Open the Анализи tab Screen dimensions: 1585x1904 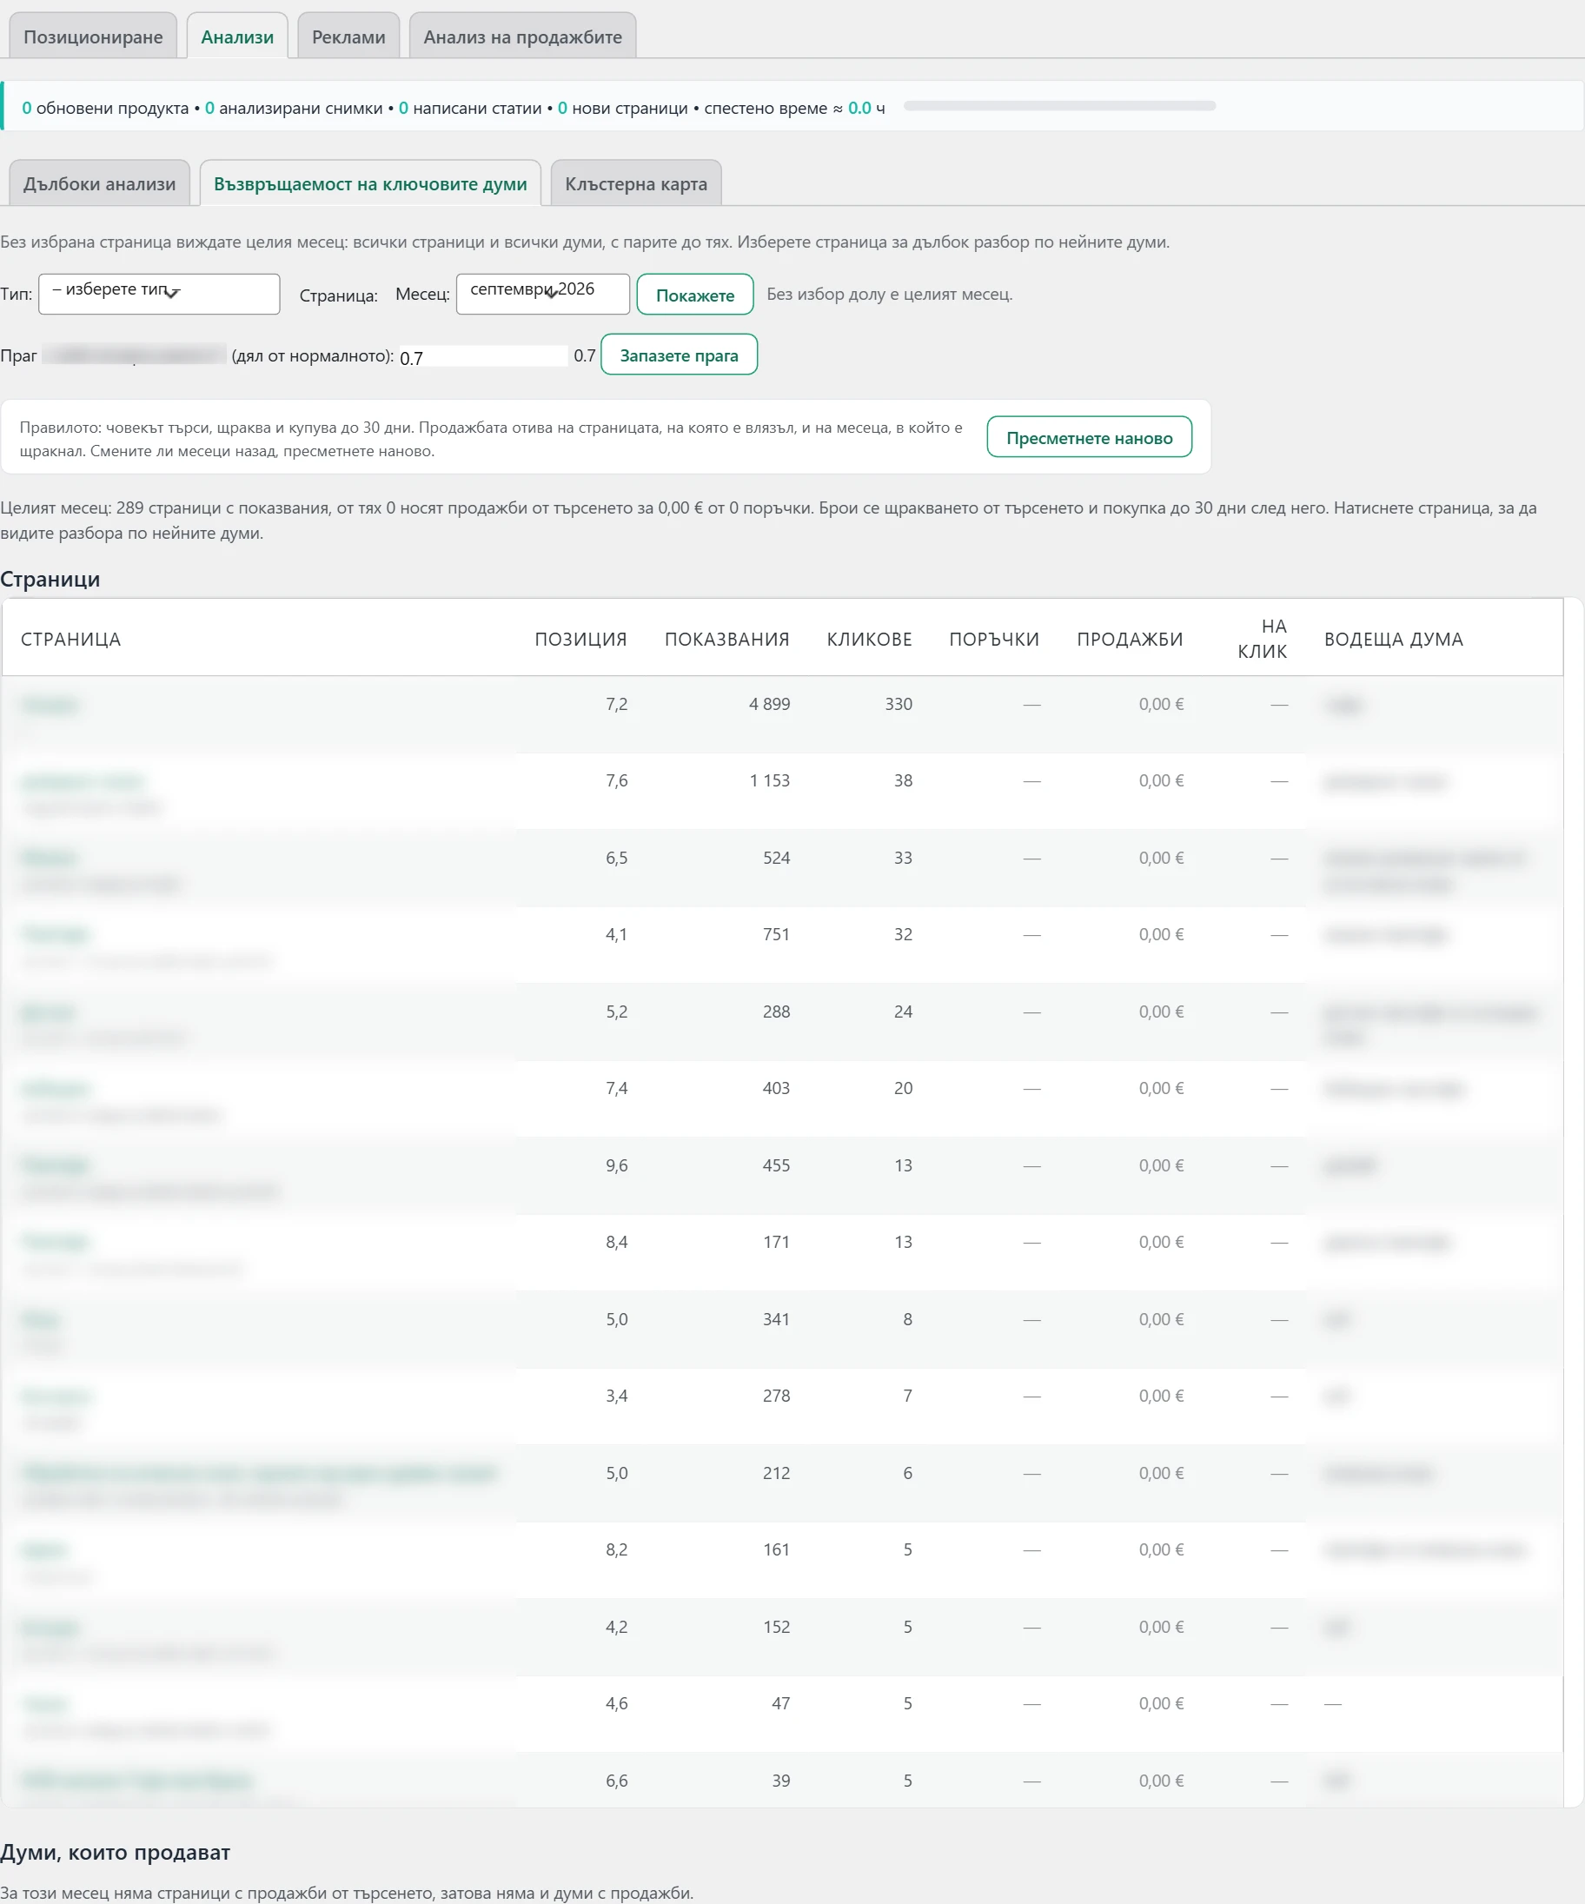[x=237, y=36]
